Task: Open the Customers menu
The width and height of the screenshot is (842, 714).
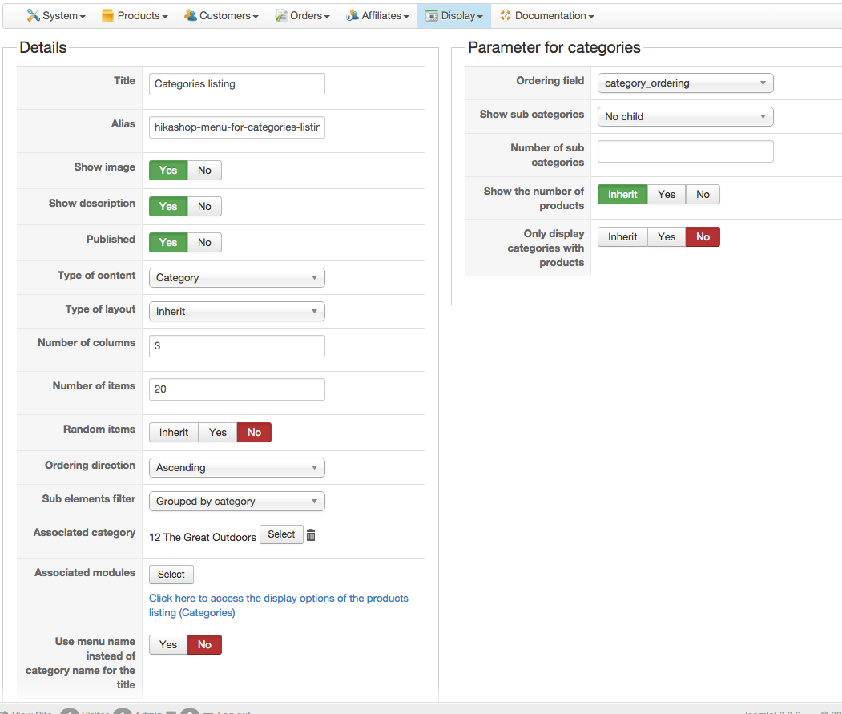Action: (221, 15)
